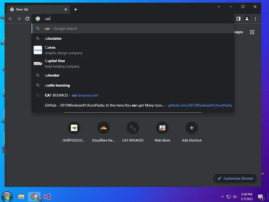The height and width of the screenshot is (202, 269).
Task: Reload the page with the refresh icon
Action: 27,19
